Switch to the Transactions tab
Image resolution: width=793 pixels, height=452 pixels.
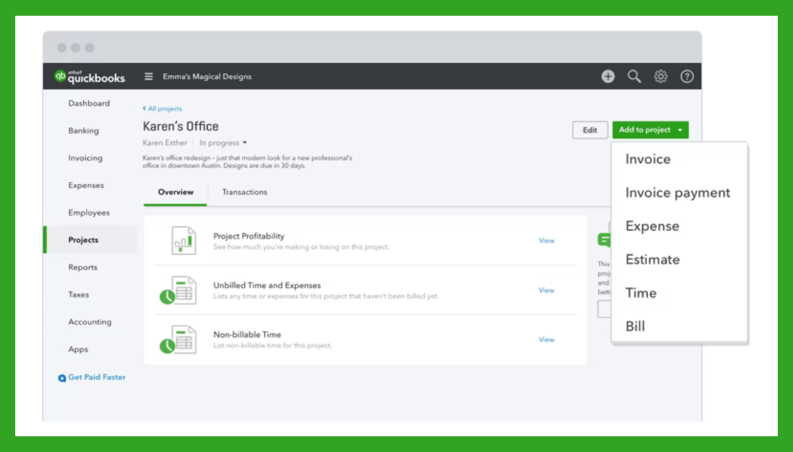pyautogui.click(x=244, y=192)
